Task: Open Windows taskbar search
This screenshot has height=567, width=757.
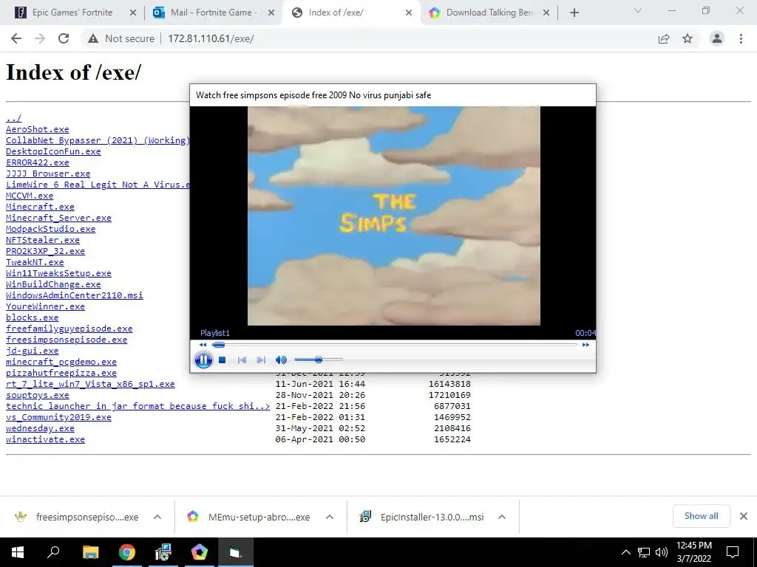Action: point(53,552)
